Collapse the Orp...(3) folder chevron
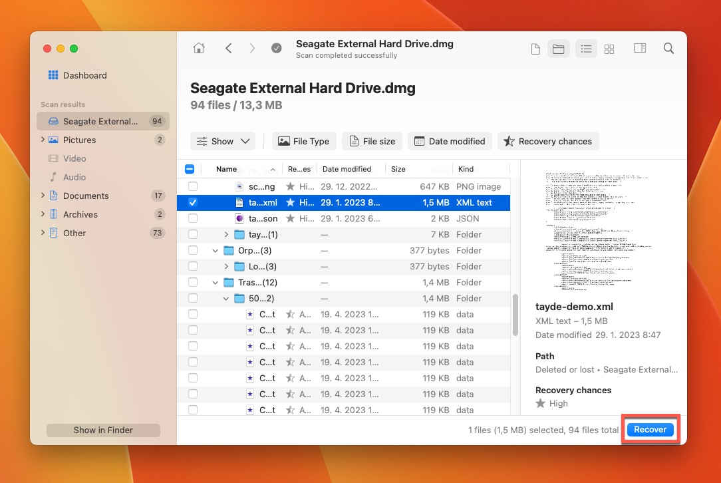721x483 pixels. pyautogui.click(x=216, y=251)
